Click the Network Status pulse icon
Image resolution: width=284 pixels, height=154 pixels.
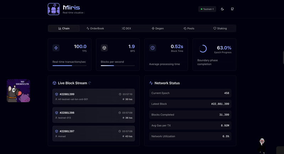click(151, 83)
